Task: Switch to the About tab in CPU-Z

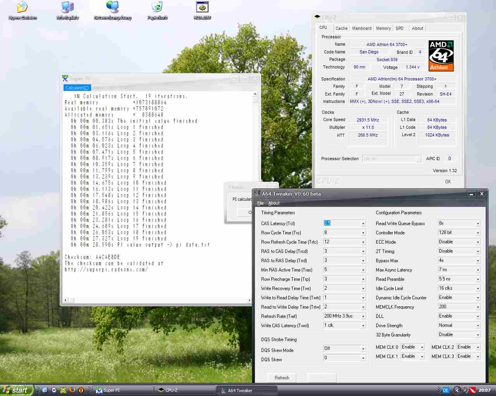Action: click(x=417, y=28)
